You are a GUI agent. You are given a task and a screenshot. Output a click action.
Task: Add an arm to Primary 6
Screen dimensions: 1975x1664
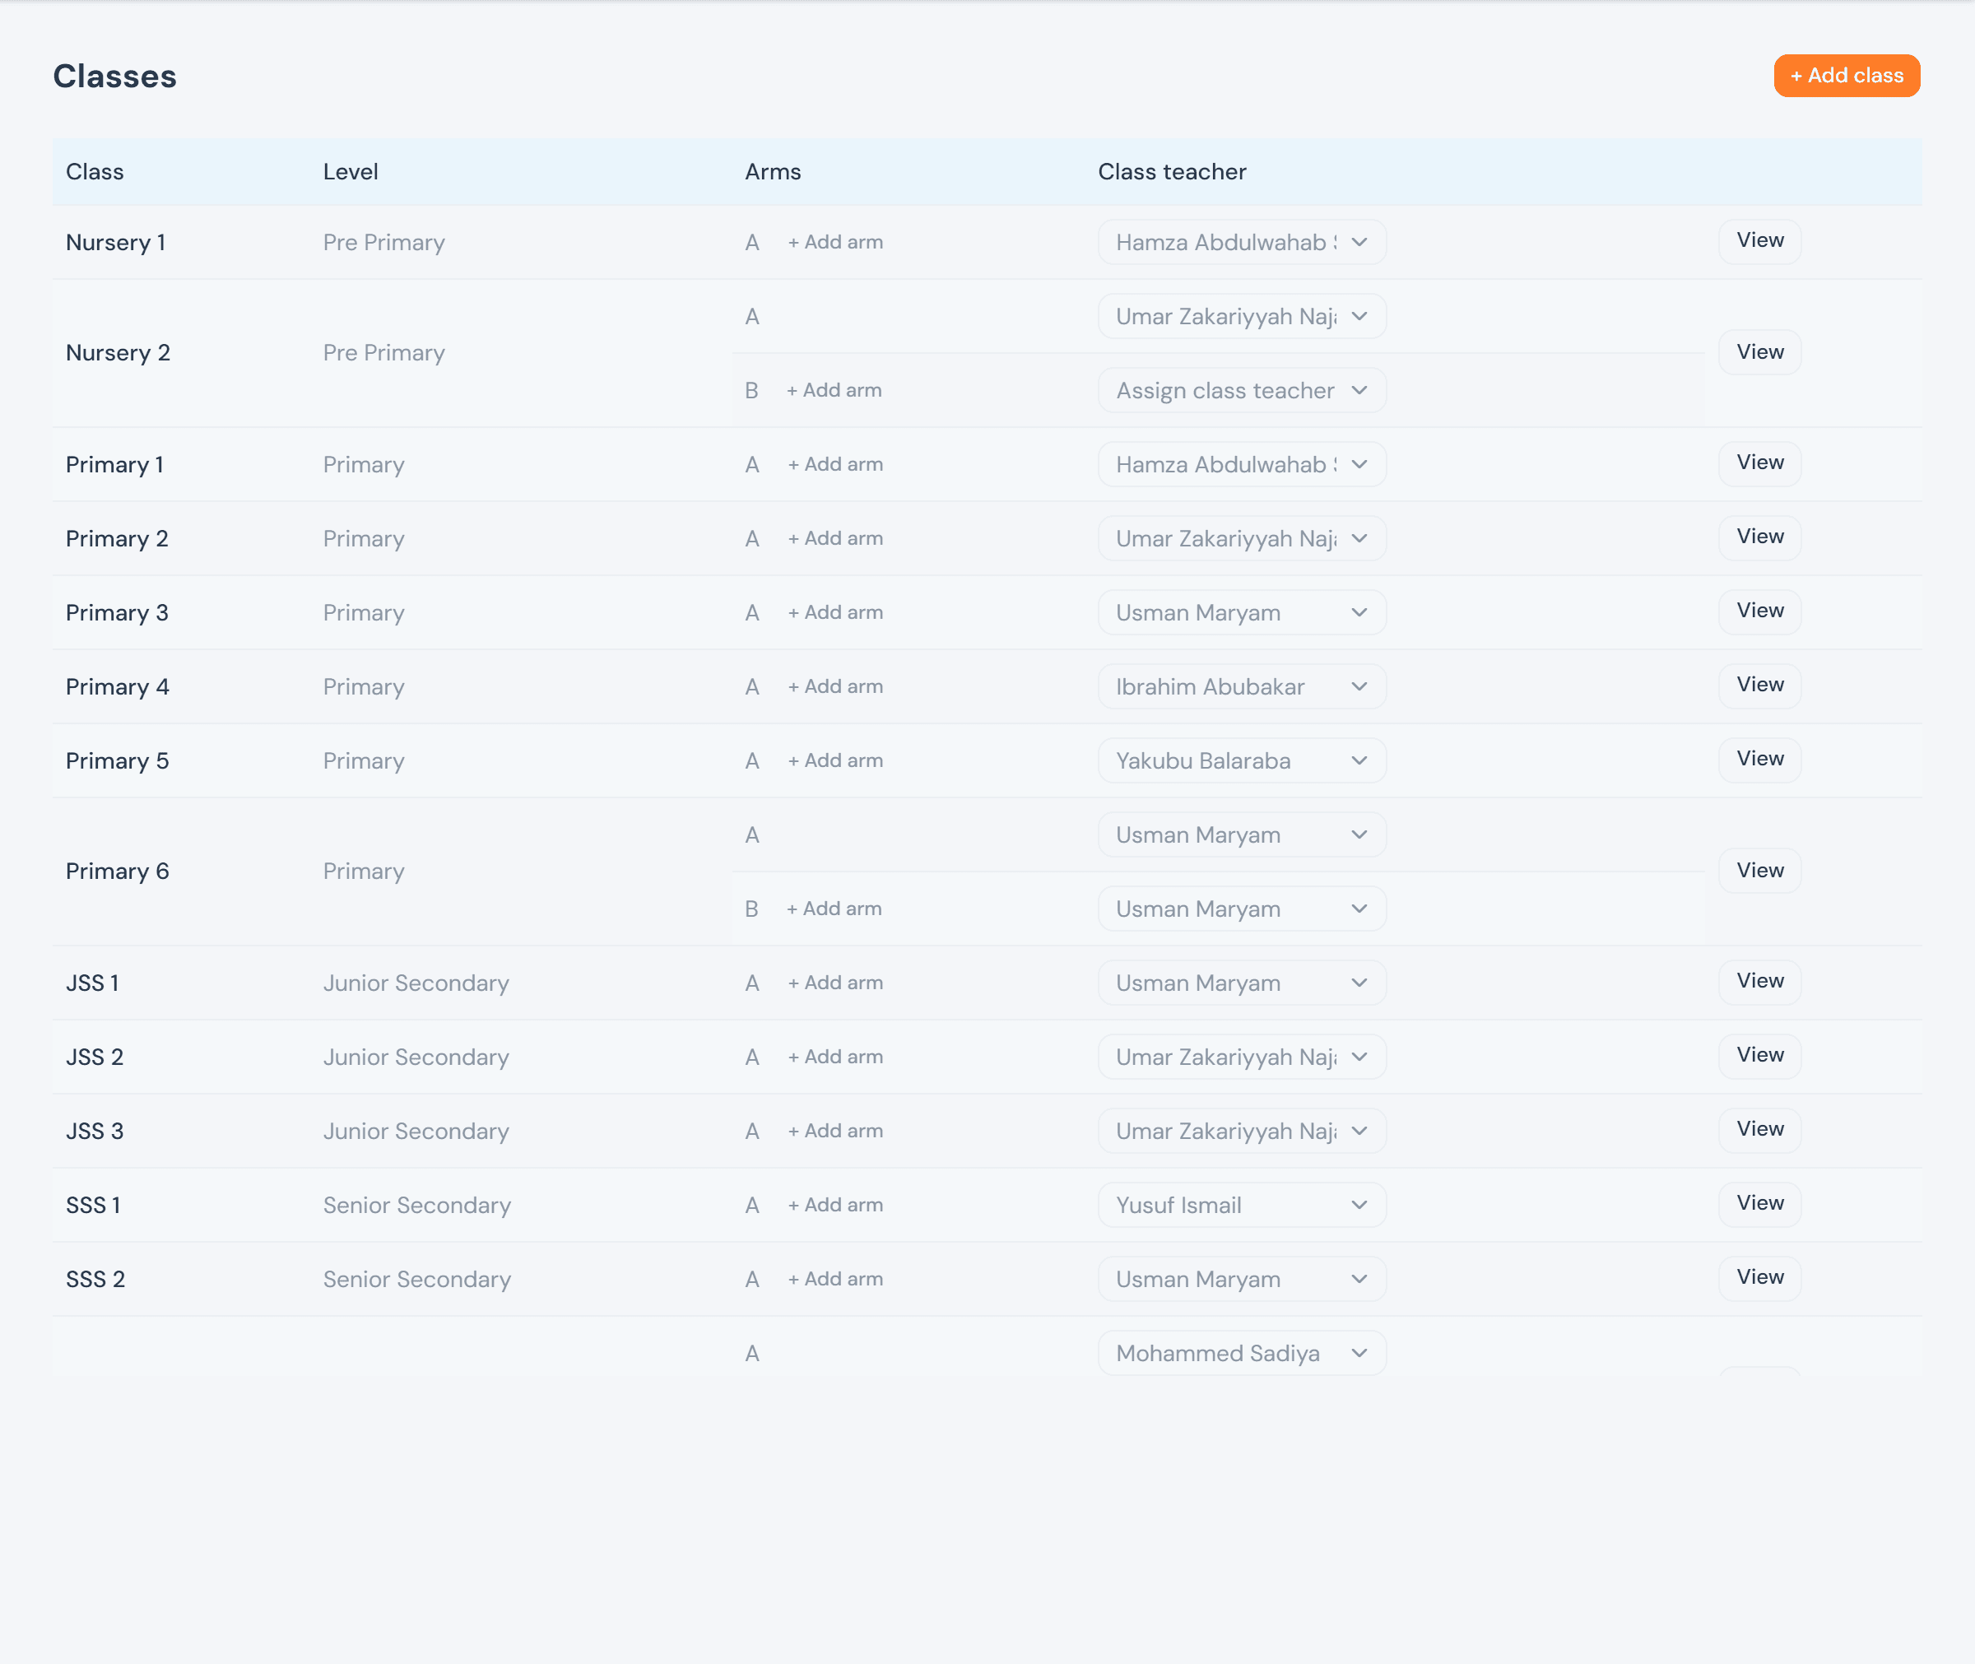[x=834, y=909]
